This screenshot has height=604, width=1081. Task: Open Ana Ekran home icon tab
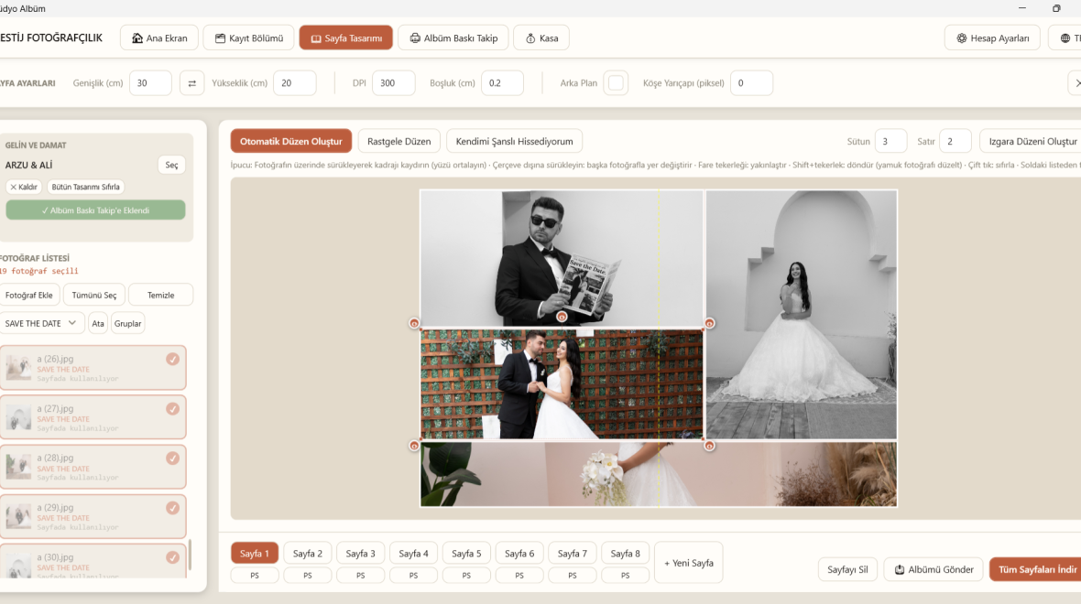click(x=137, y=38)
